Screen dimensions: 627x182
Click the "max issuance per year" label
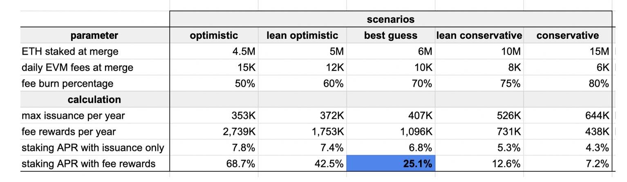point(73,115)
